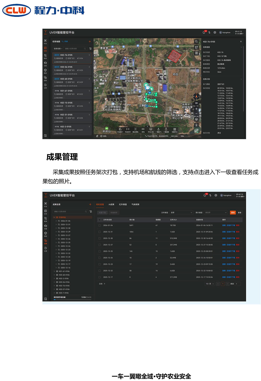Image resolution: width=261 pixels, height=381 pixels.
Task: Click the map search magnifier icon
Action: tap(196, 42)
